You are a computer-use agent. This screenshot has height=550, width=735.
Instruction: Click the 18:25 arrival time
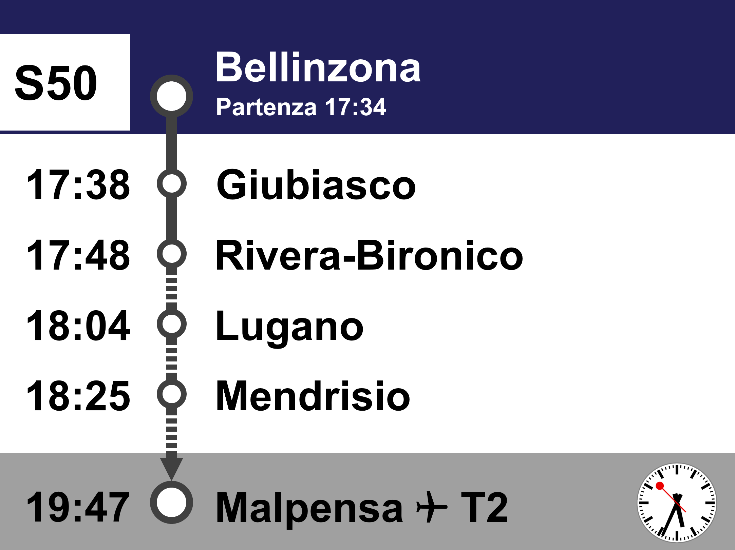[78, 396]
